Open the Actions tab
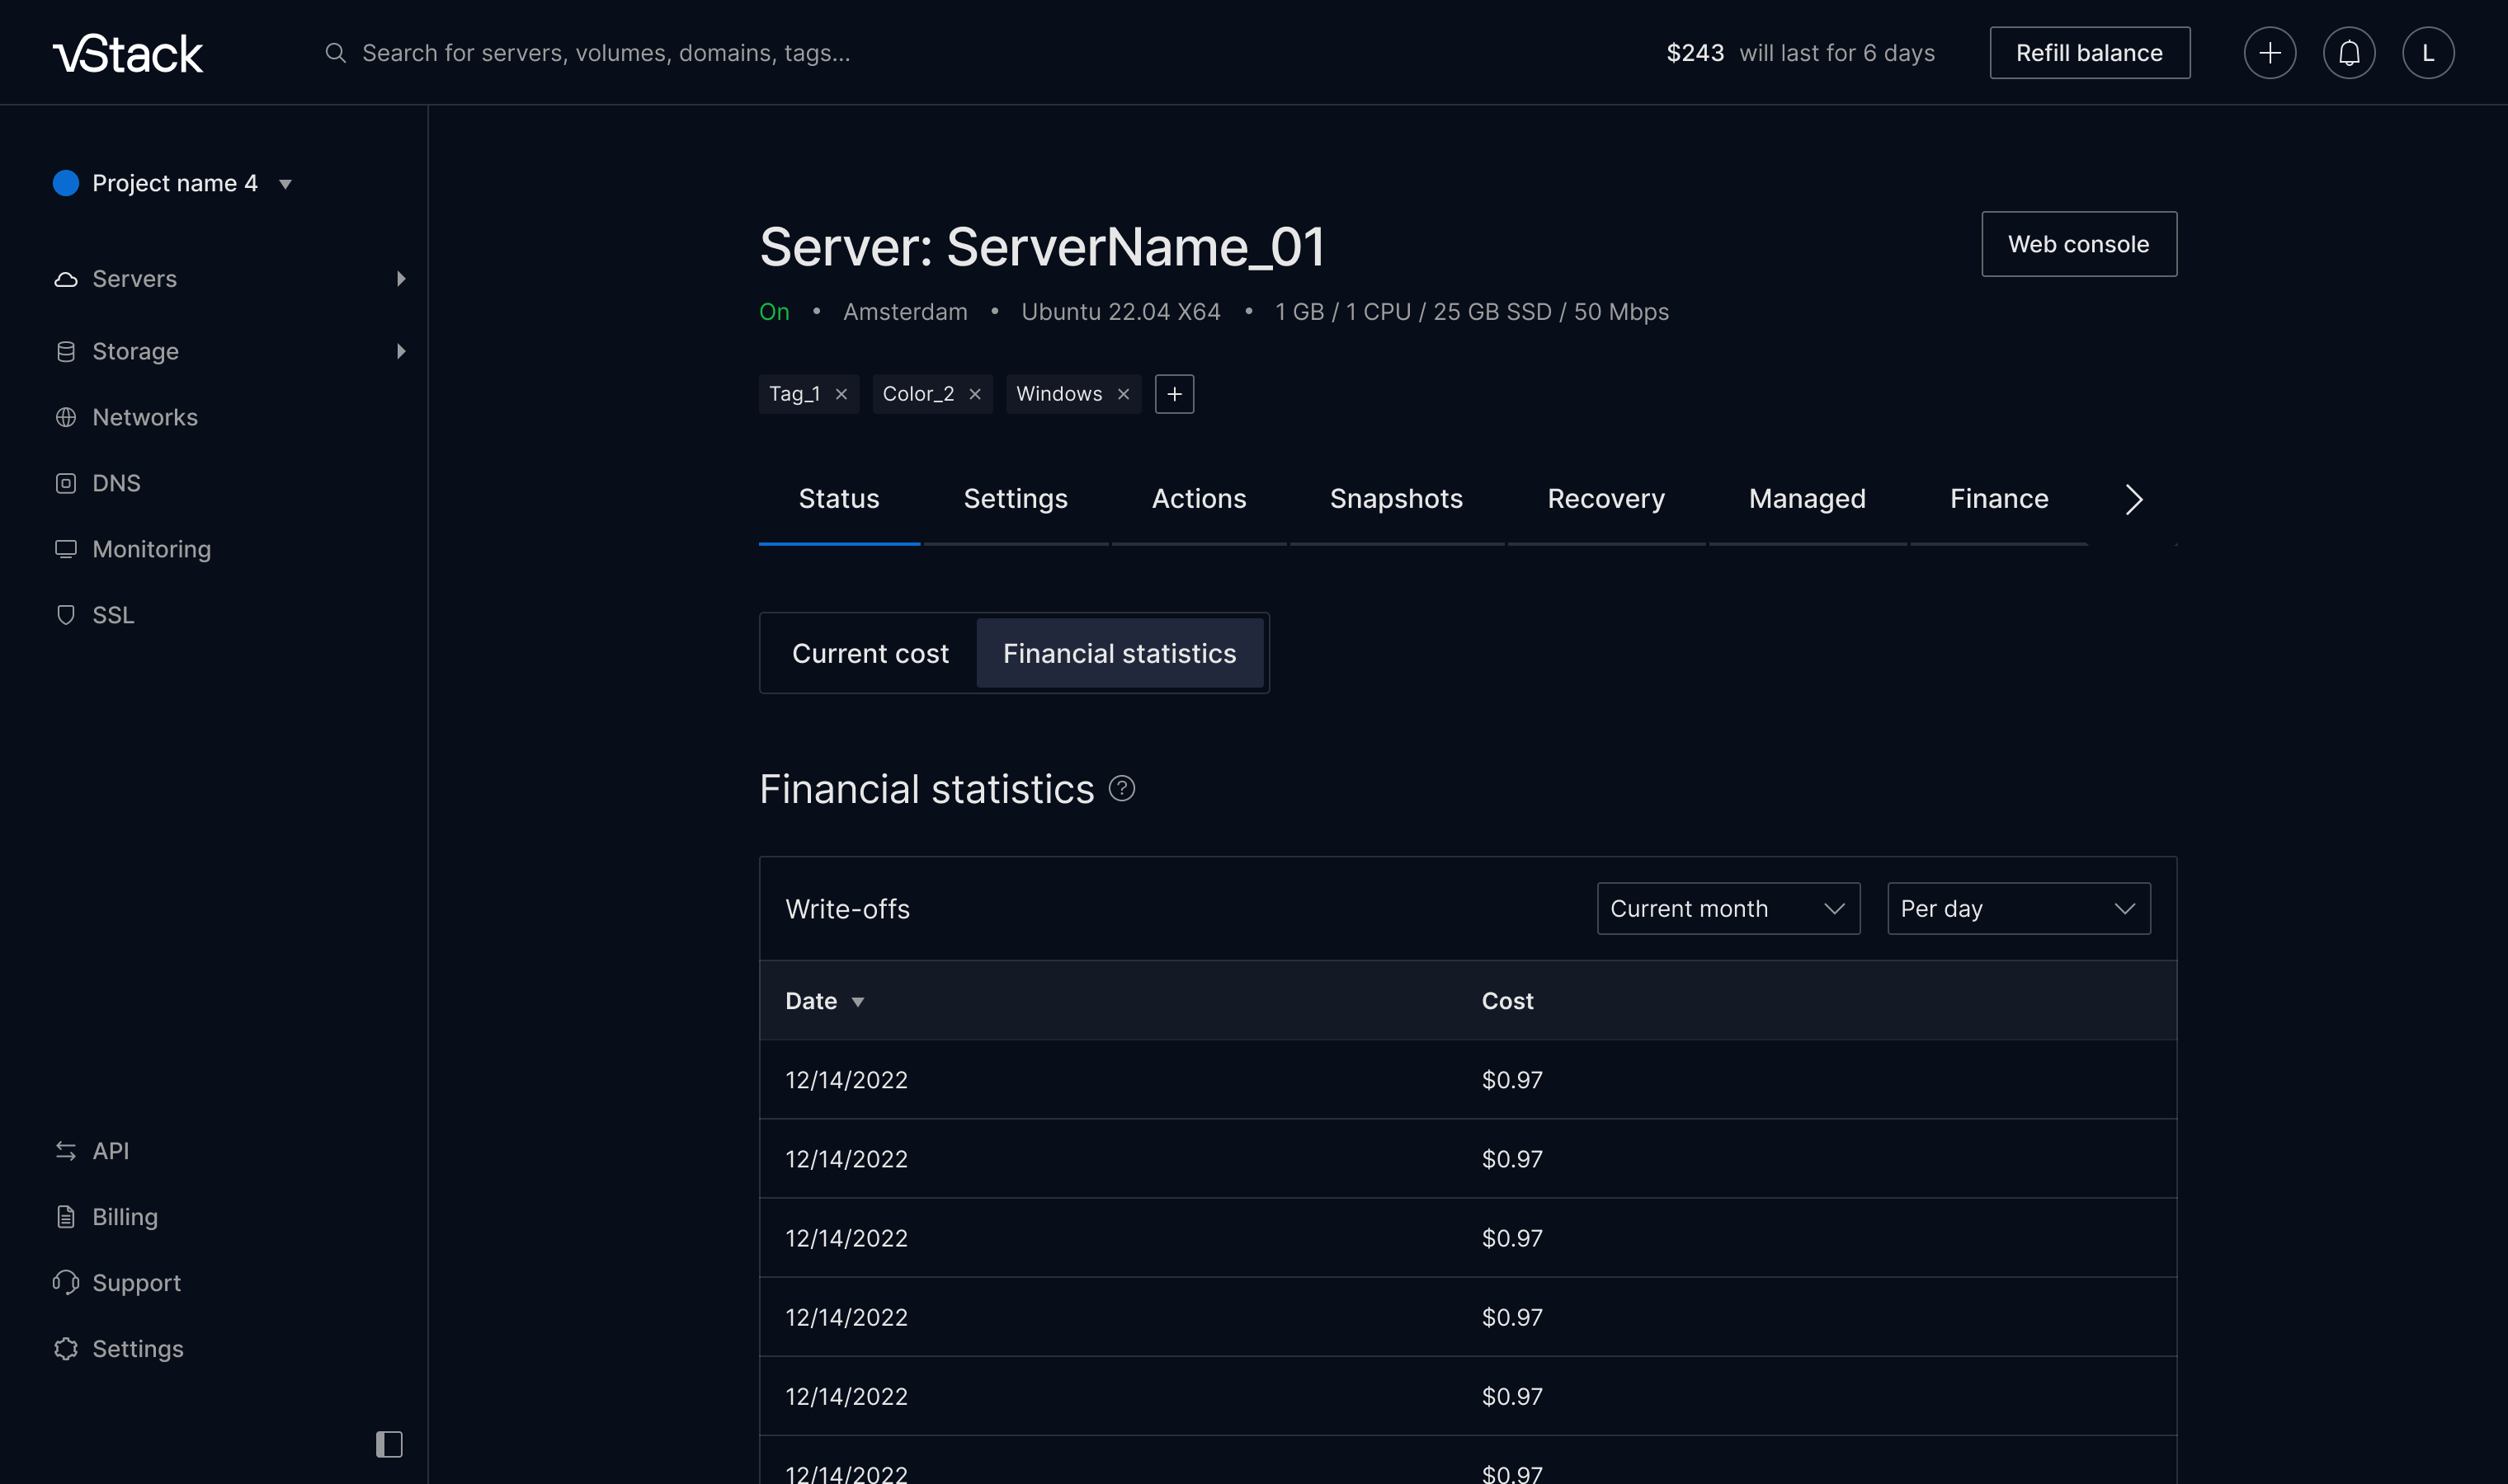The width and height of the screenshot is (2508, 1484). [1199, 499]
